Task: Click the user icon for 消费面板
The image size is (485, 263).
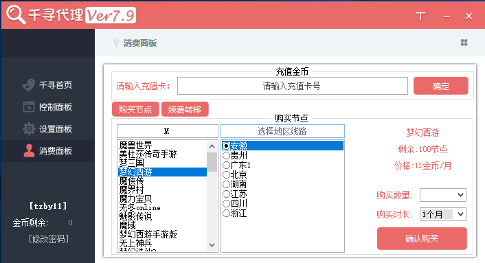Action: tap(29, 150)
